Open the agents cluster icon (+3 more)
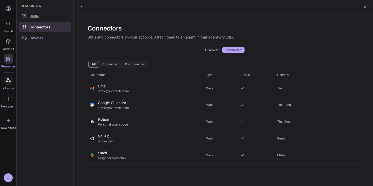Image resolution: width=373 pixels, height=186 pixels. 8,80
